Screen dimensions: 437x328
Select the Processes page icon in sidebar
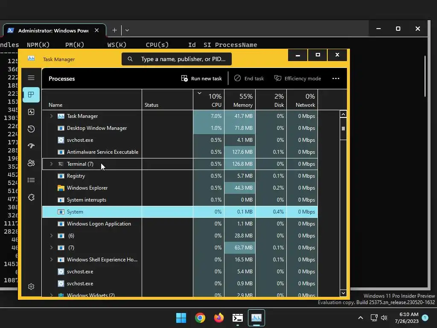click(31, 94)
